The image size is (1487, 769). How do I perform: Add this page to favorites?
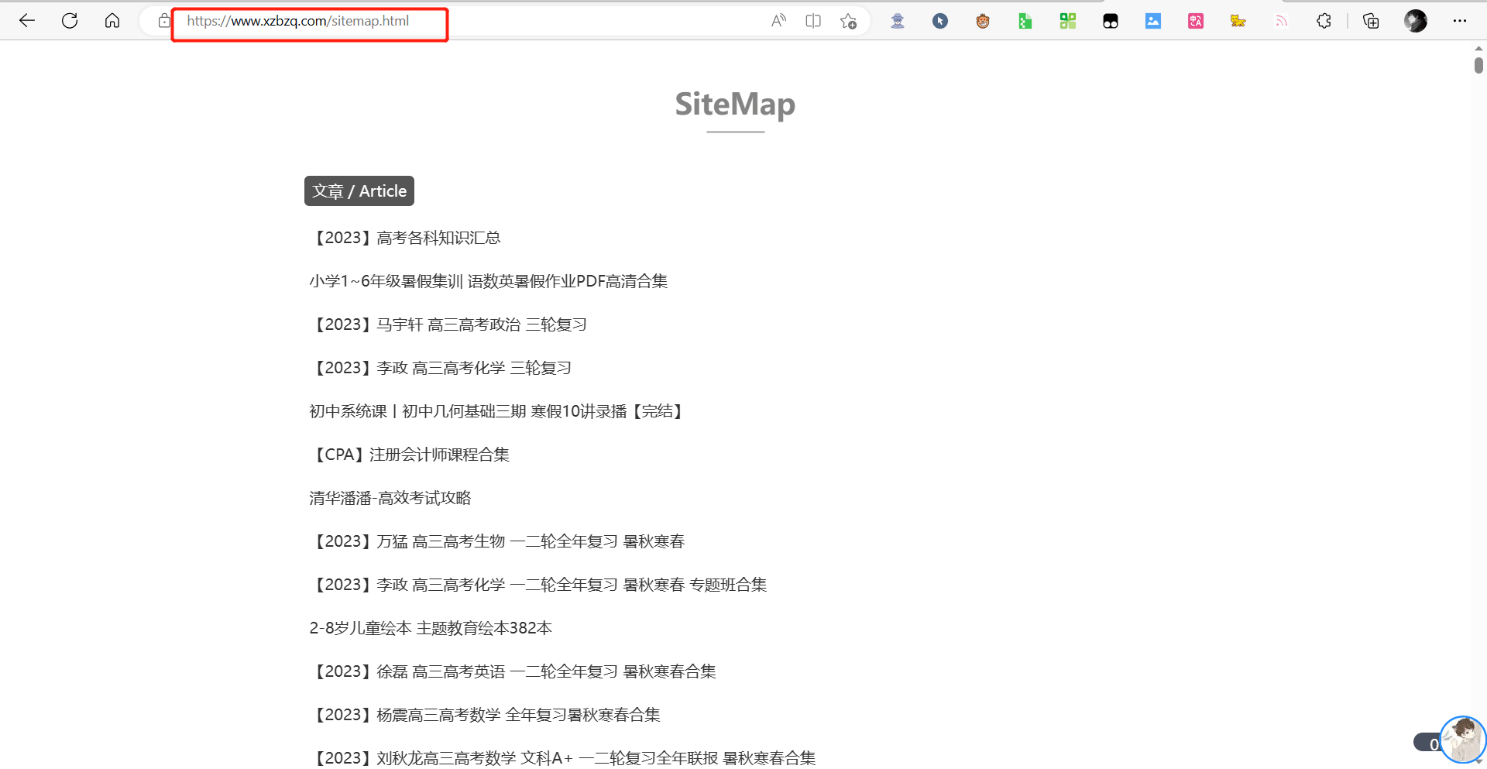pyautogui.click(x=848, y=21)
